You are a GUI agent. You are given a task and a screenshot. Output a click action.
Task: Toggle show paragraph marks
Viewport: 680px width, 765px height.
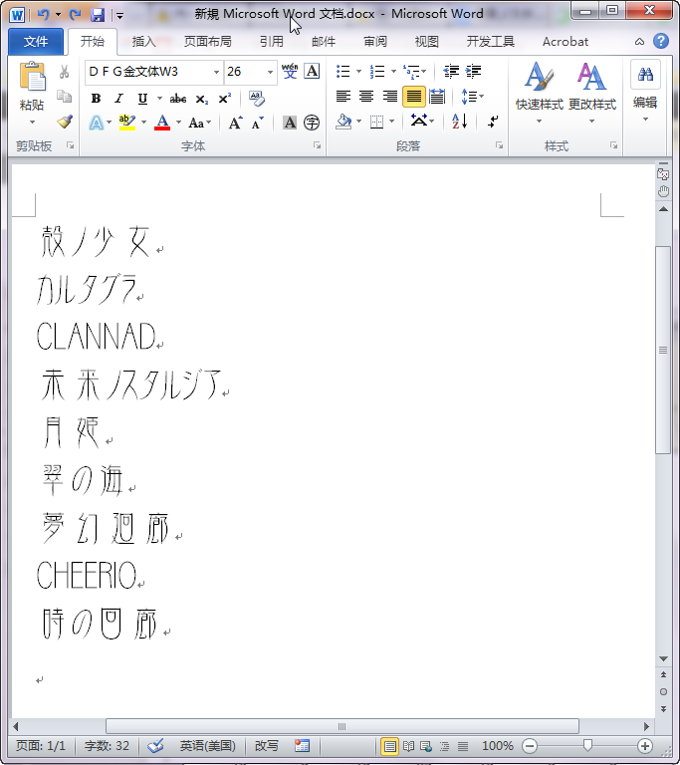[493, 121]
